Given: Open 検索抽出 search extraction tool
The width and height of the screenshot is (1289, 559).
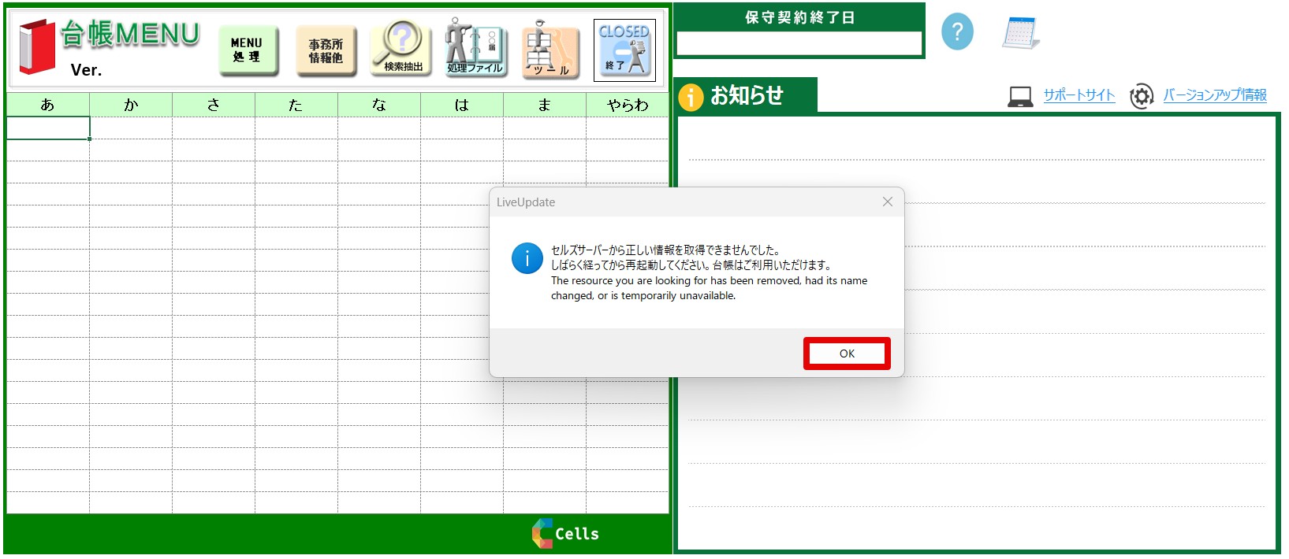Looking at the screenshot, I should [401, 48].
